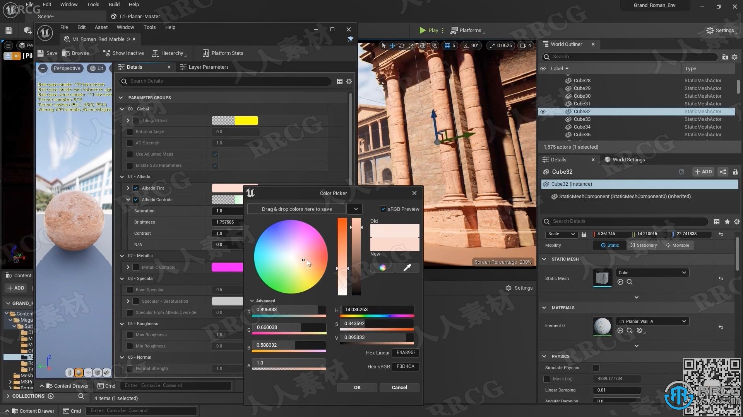
Task: Set mobility to Movable
Action: [678, 246]
